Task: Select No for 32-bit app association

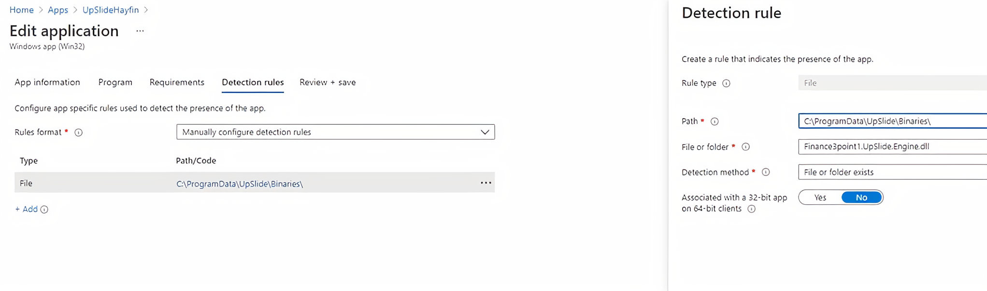Action: coord(861,198)
